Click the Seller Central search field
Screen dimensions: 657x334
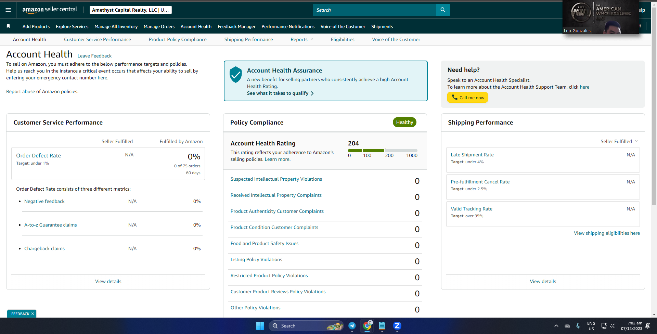tap(375, 10)
